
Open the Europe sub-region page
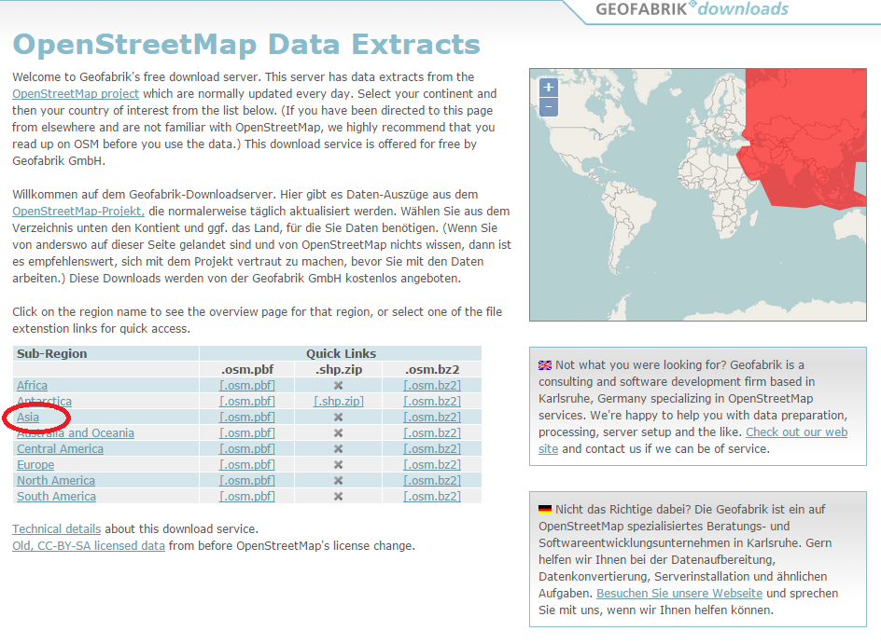[35, 464]
